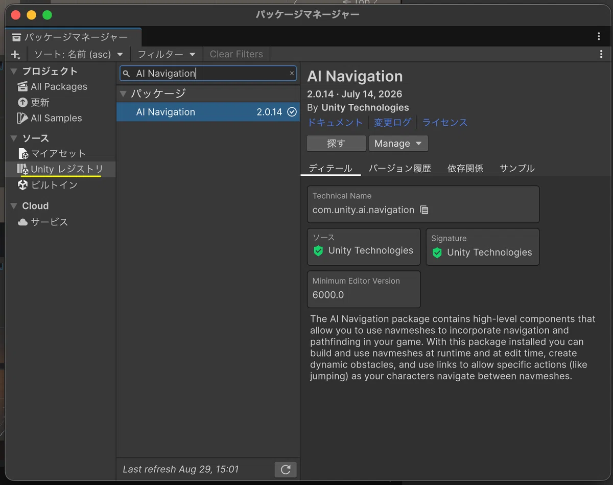
Task: Click the green shield icon under Signature
Action: (x=437, y=253)
